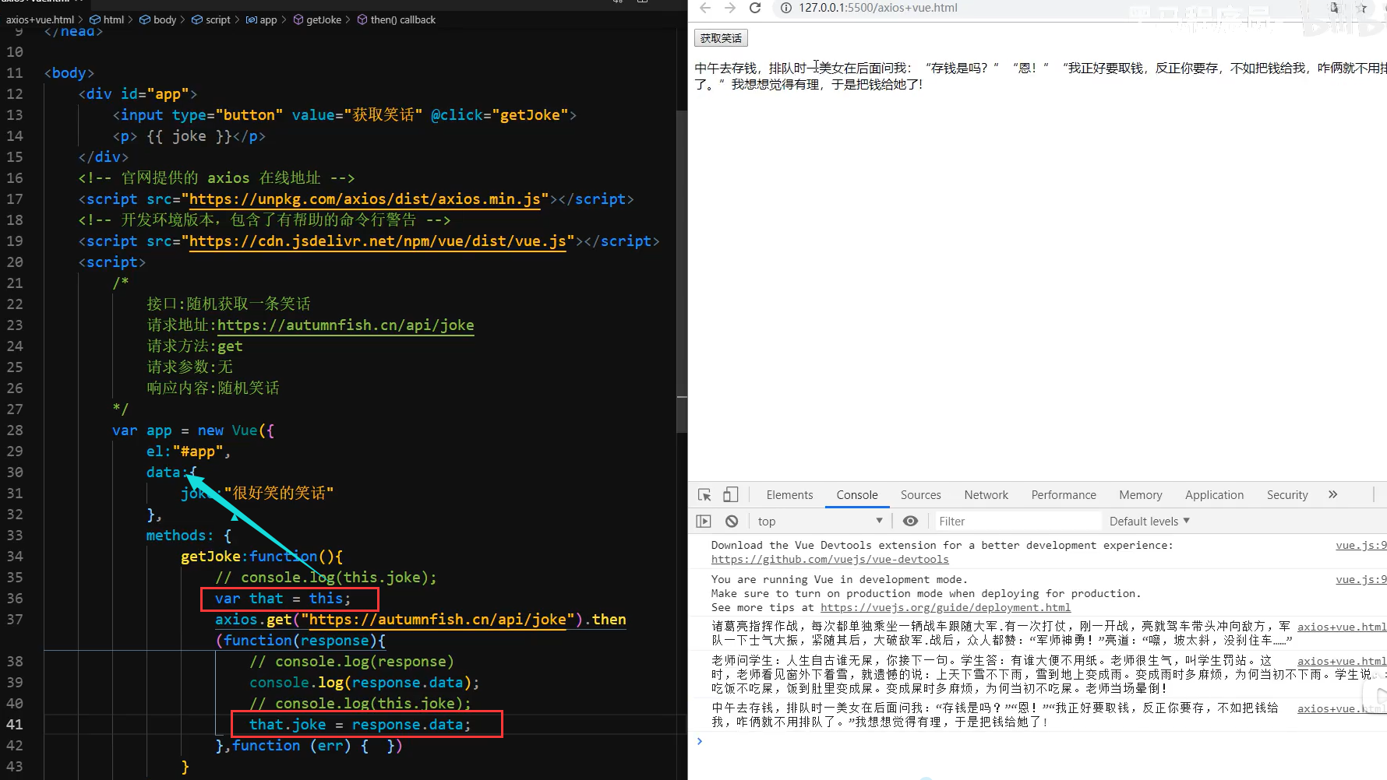The image size is (1387, 780).
Task: Activate DevTools inspect element picker
Action: [x=704, y=495]
